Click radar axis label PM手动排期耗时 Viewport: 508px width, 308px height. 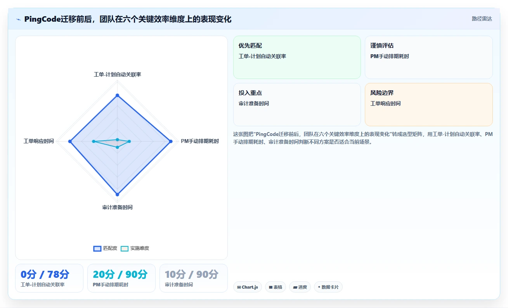[200, 141]
